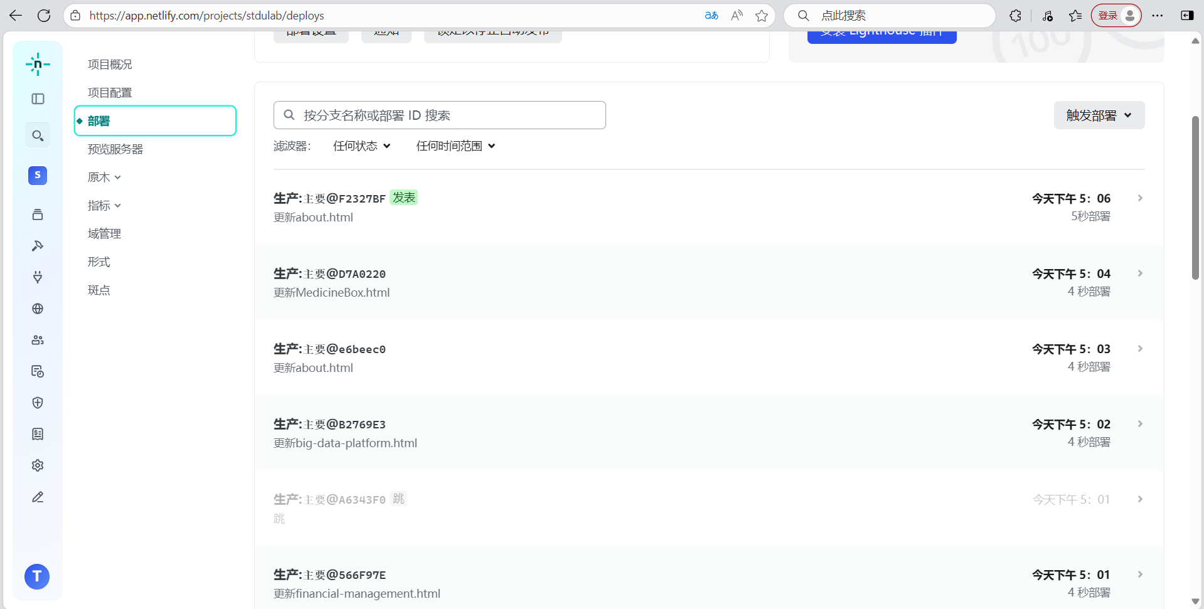Open the team members icon
Viewport: 1204px width, 609px height.
click(x=38, y=340)
